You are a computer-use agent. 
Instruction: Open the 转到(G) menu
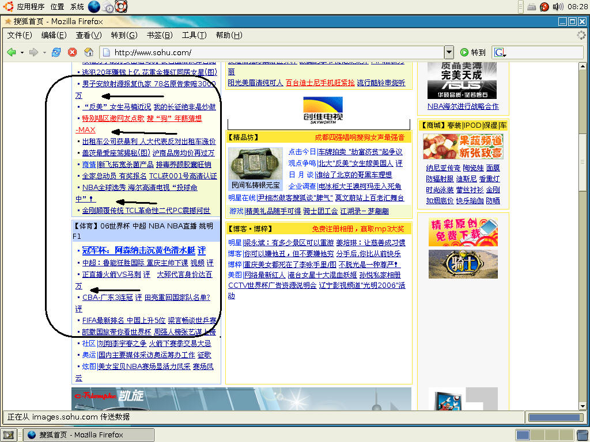(124, 35)
